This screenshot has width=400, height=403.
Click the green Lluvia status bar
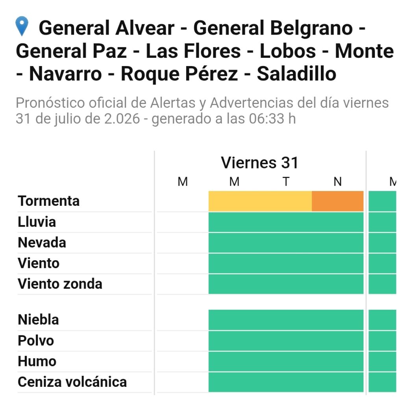coord(286,222)
